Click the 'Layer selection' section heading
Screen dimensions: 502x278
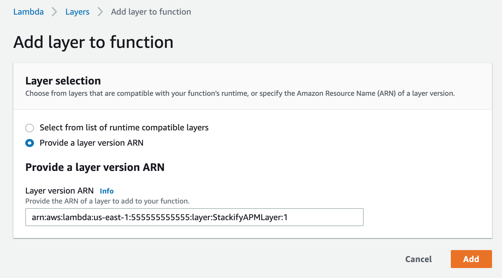pos(63,81)
